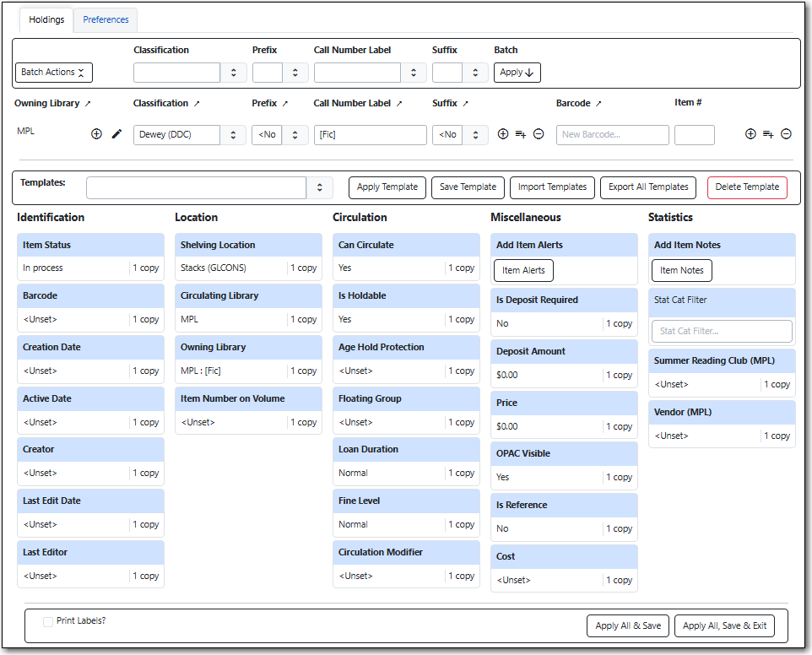This screenshot has height=655, width=812.
Task: Click the expand arrow next to Barcode header
Action: 598,104
